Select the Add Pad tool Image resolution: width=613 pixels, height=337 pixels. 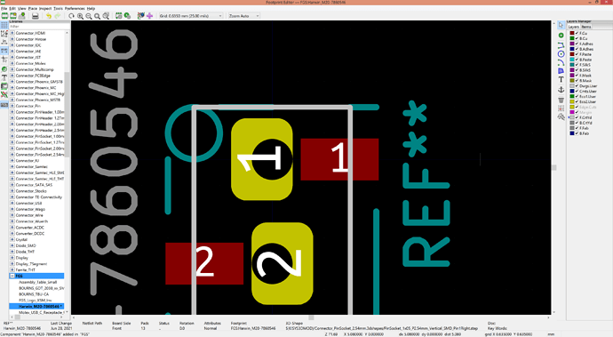click(561, 36)
